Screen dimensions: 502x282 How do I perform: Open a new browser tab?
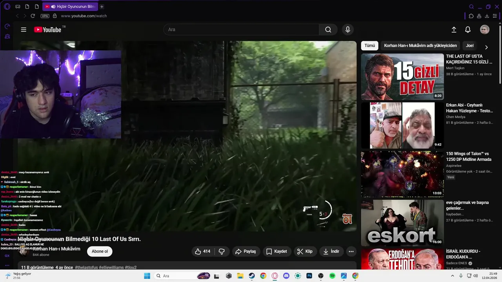click(x=102, y=7)
